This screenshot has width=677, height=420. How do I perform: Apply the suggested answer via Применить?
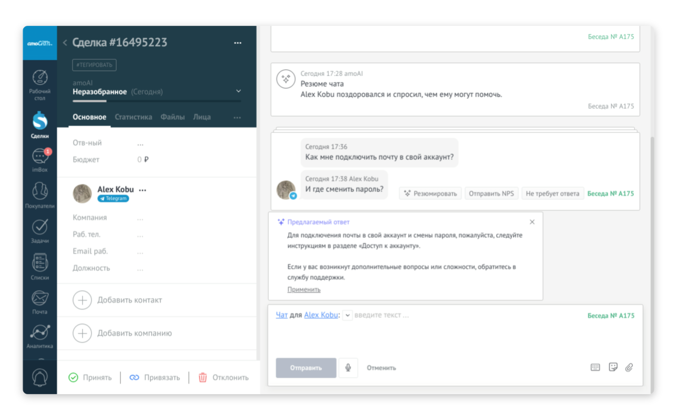click(303, 289)
